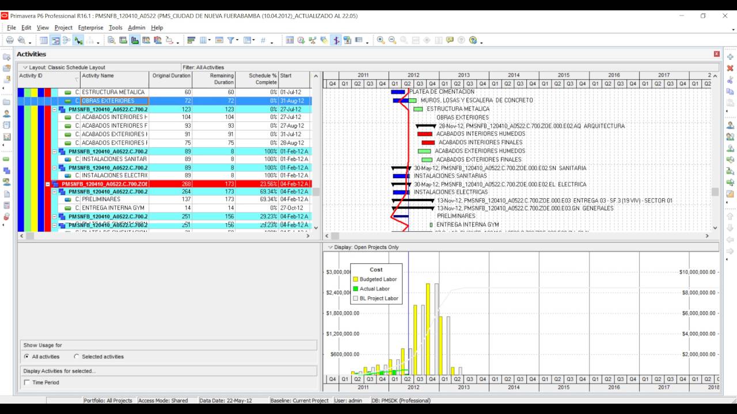Collapse the WBS group above INSTALACIONES SANITAR
Viewport: 737px width, 414px height.
pos(55,151)
